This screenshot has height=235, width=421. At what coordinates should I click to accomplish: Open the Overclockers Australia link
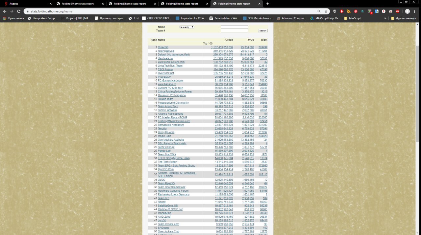pos(171,140)
